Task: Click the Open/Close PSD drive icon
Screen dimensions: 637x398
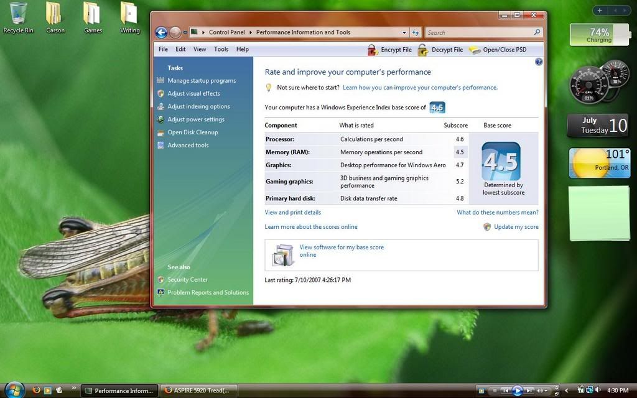Action: pos(475,50)
